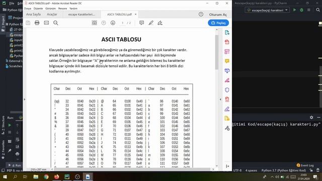
Task: Collapse the right tools pane with arrow
Action: (x=220, y=100)
